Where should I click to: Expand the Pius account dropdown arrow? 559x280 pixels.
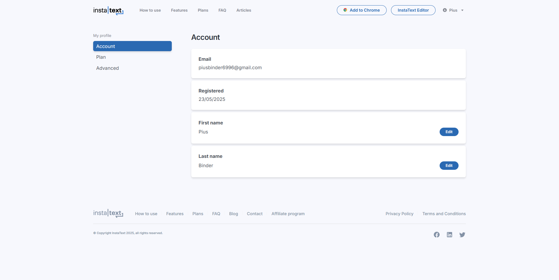[x=462, y=10]
